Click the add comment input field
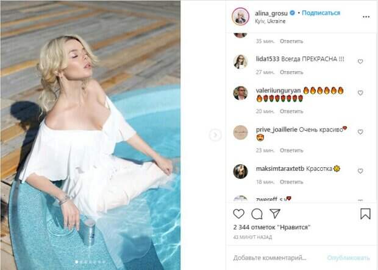The image size is (378, 270). (x=277, y=258)
